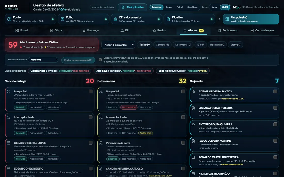Choose the Suave theme option
Viewport: 284px width, 177px height.
[x=169, y=7]
